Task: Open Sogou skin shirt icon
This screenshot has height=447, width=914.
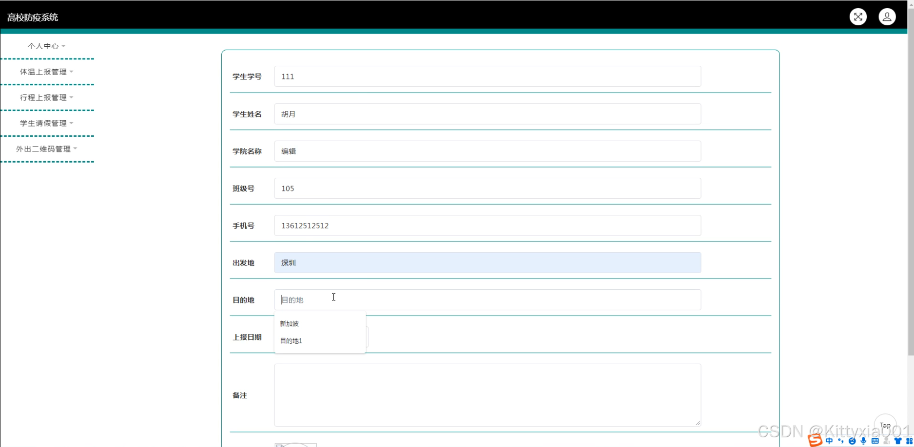Action: pos(898,441)
